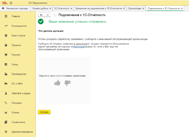This screenshot has width=189, height=137.
Task: Click the Операции icon
Action: pyautogui.click(x=6, y=103)
